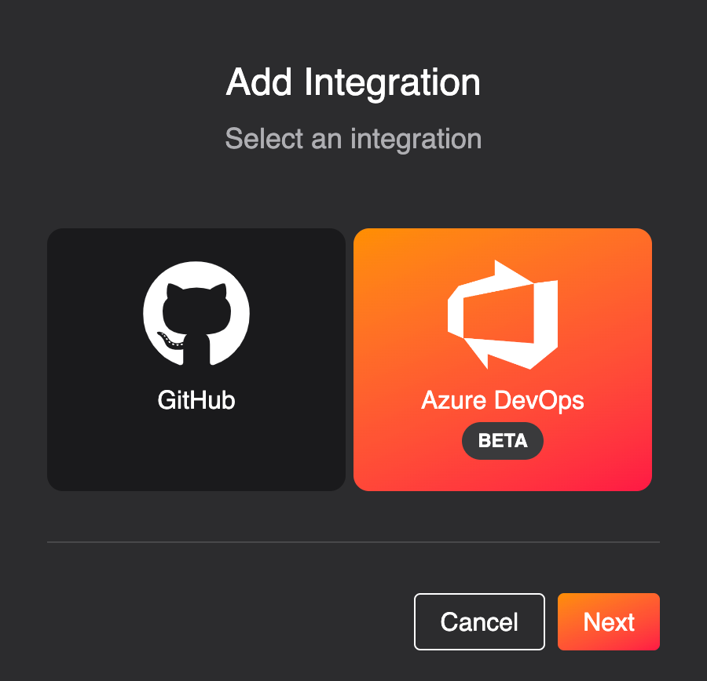Image resolution: width=707 pixels, height=681 pixels.
Task: Choose the GitHub integration card
Action: pos(196,359)
